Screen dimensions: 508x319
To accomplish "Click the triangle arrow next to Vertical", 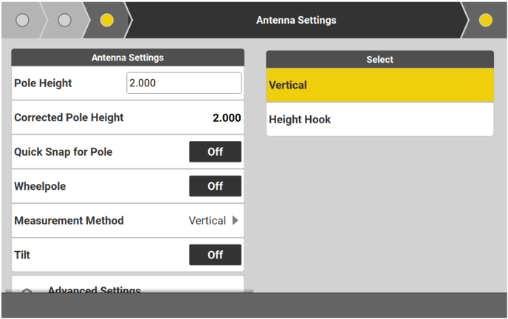I will tap(236, 220).
